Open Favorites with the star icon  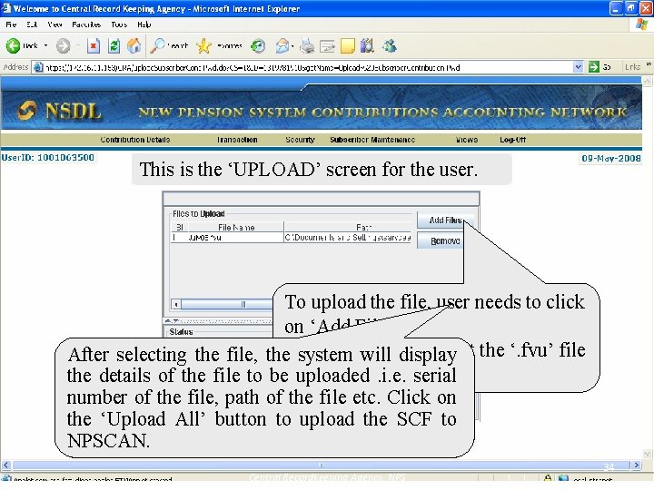pyautogui.click(x=203, y=46)
